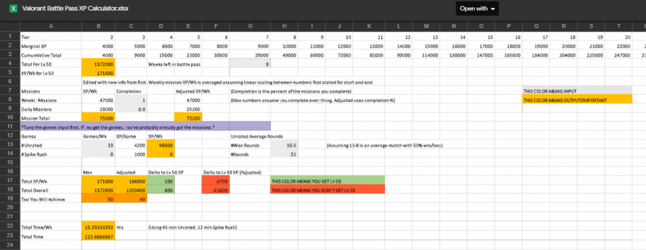This screenshot has height=250, width=646.
Task: Click the cumulative total cell 247000
Action: (x=618, y=55)
